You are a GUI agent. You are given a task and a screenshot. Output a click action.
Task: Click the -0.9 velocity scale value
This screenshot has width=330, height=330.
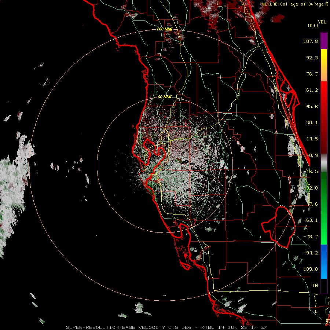(x=312, y=155)
